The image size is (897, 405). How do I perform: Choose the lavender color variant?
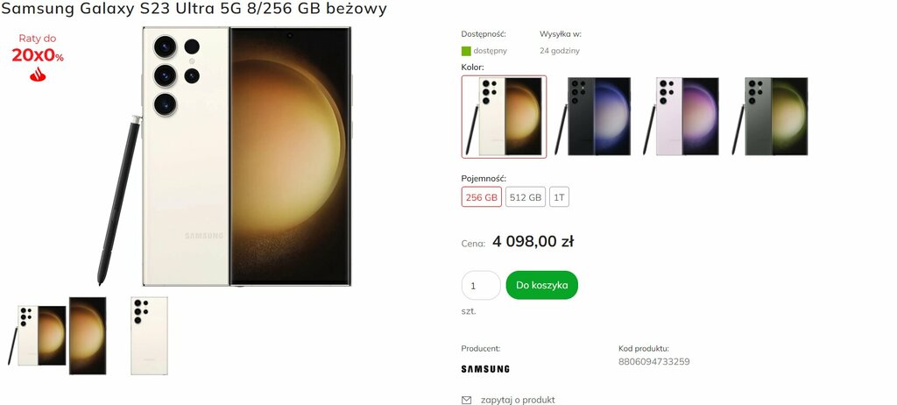point(681,117)
